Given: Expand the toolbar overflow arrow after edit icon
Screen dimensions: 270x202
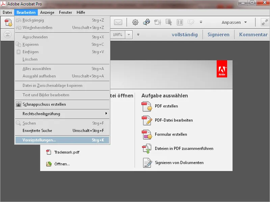Looking at the screenshot, I should point(201,22).
